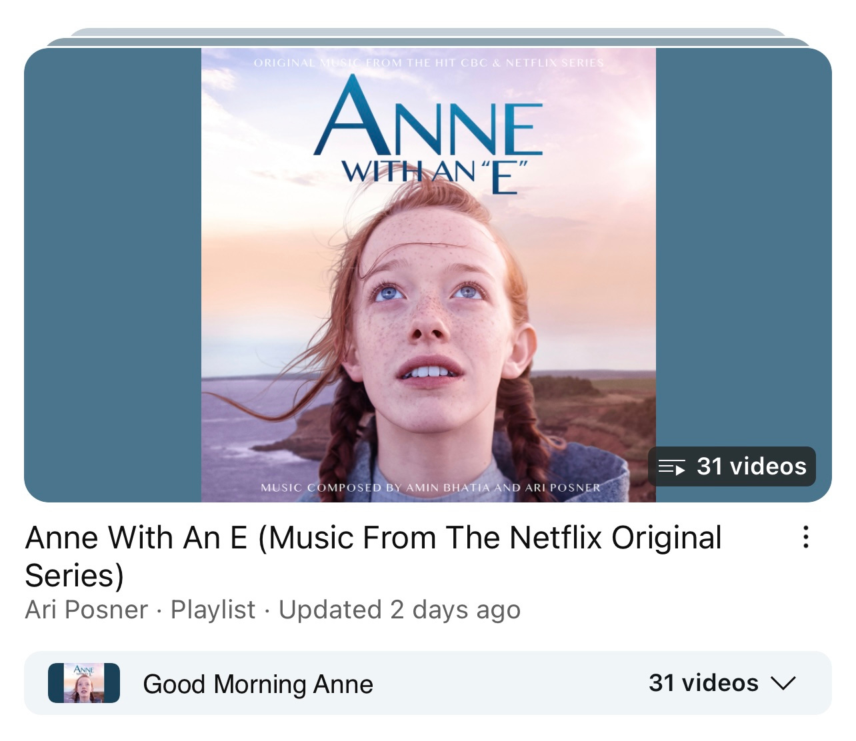The image size is (856, 741).
Task: Tap the 31 videos badge on the thumbnail
Action: [x=732, y=466]
